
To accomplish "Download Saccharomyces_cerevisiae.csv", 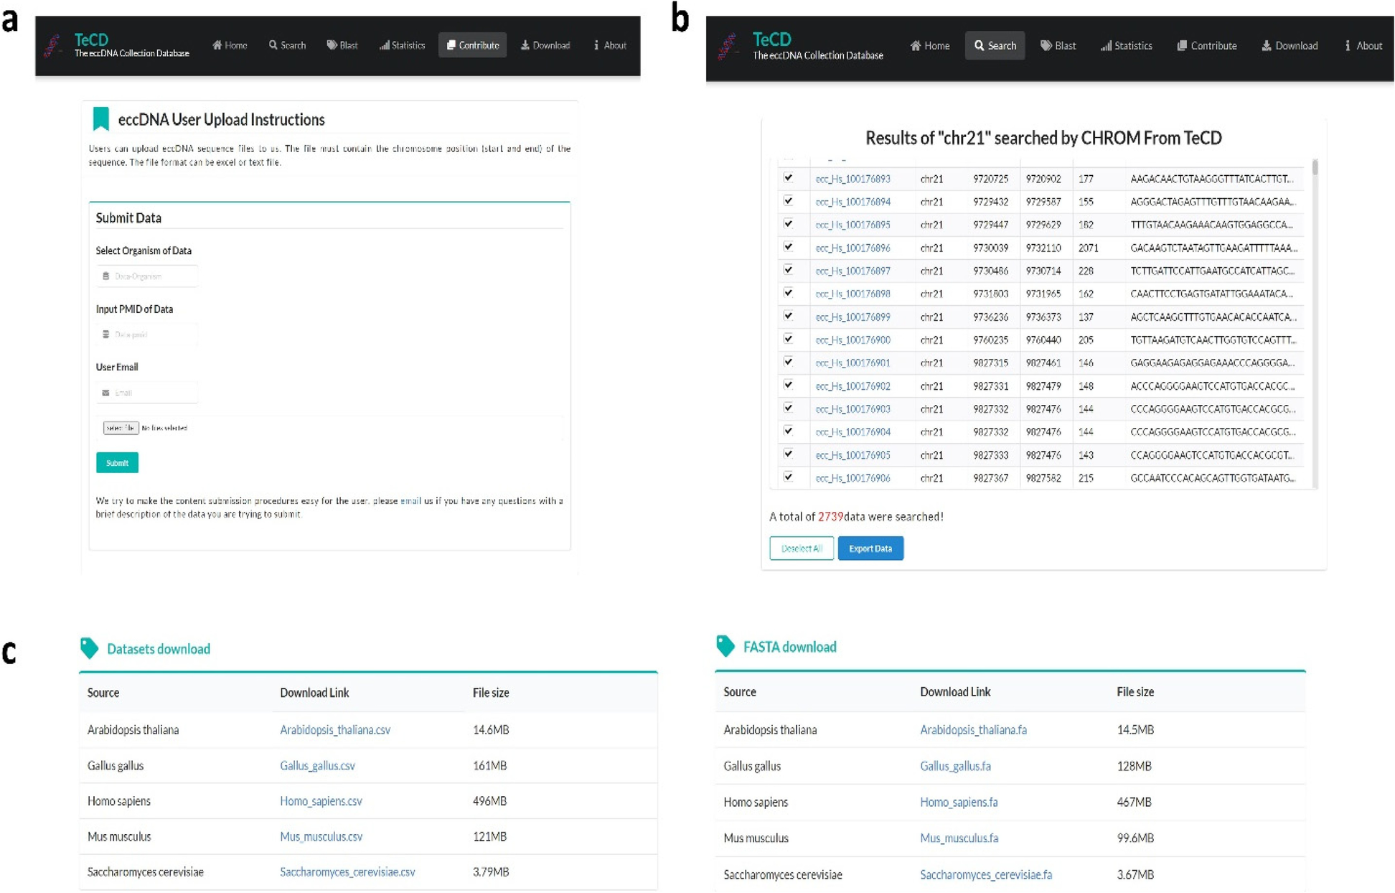I will [347, 872].
